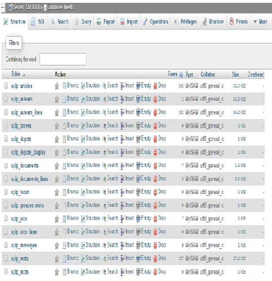
Task: Click red Drop icon in spip_articles row
Action: [155, 86]
